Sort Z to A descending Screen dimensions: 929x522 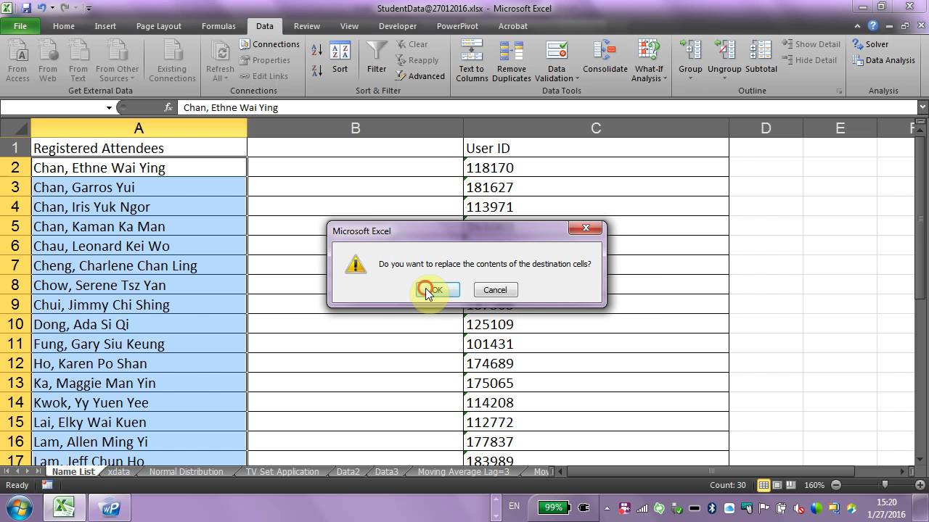317,70
